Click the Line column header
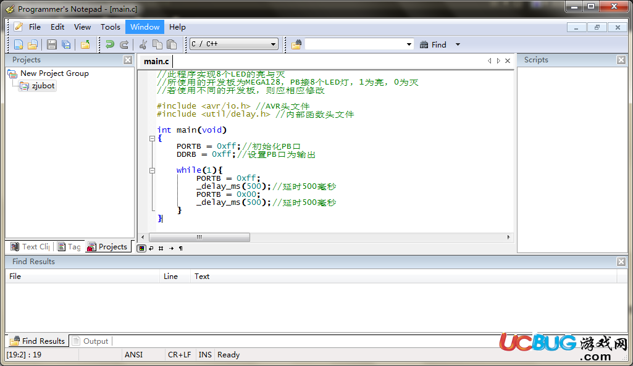This screenshot has width=633, height=366. coord(175,277)
